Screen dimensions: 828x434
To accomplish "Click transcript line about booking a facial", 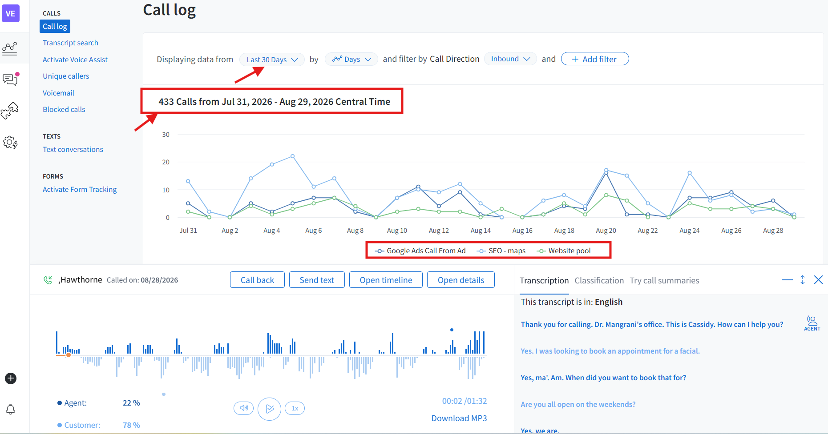I will pos(610,351).
